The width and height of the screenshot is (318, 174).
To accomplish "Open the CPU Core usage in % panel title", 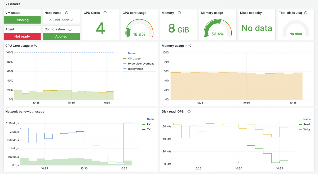I will point(21,46).
